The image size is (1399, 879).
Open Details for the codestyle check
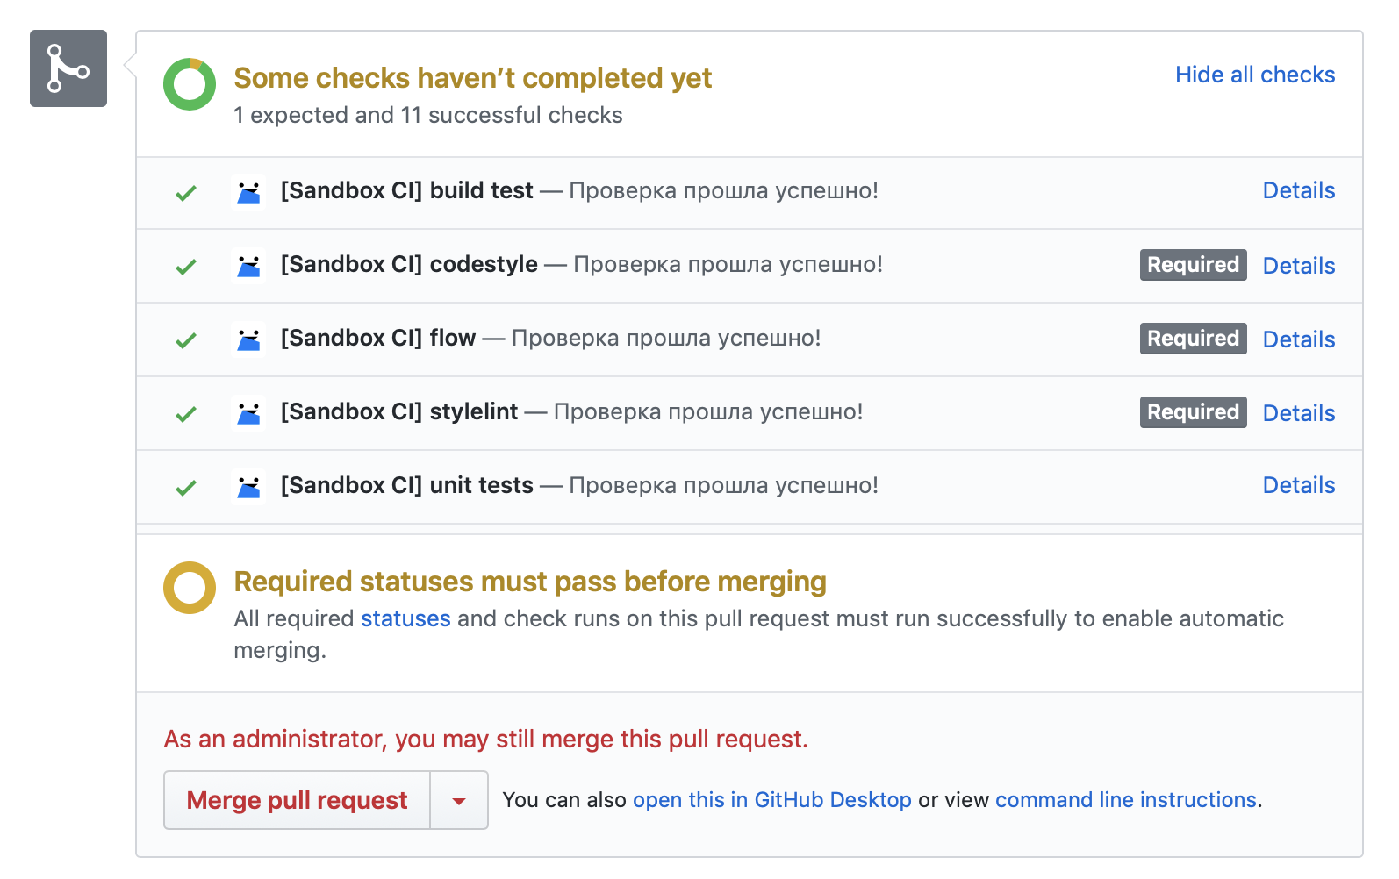pyautogui.click(x=1299, y=266)
